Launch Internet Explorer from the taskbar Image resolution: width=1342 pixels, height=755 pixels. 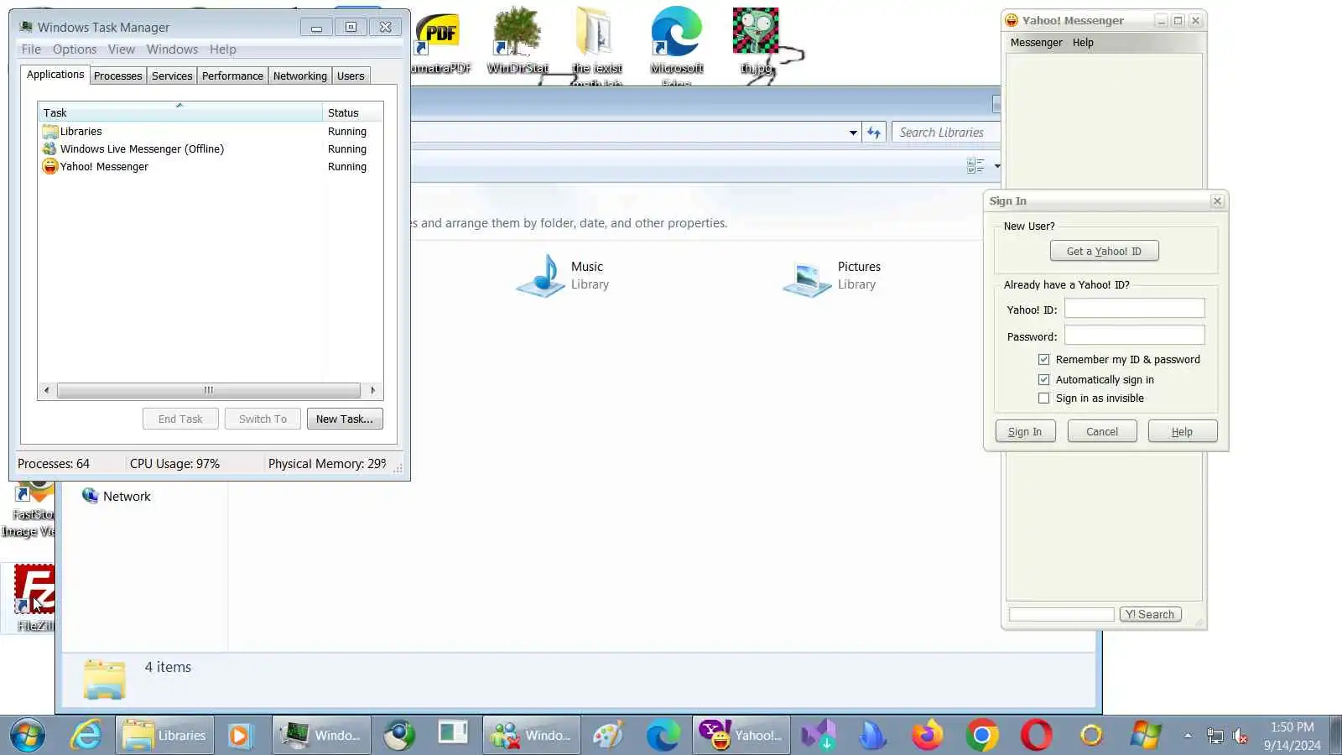pos(86,736)
